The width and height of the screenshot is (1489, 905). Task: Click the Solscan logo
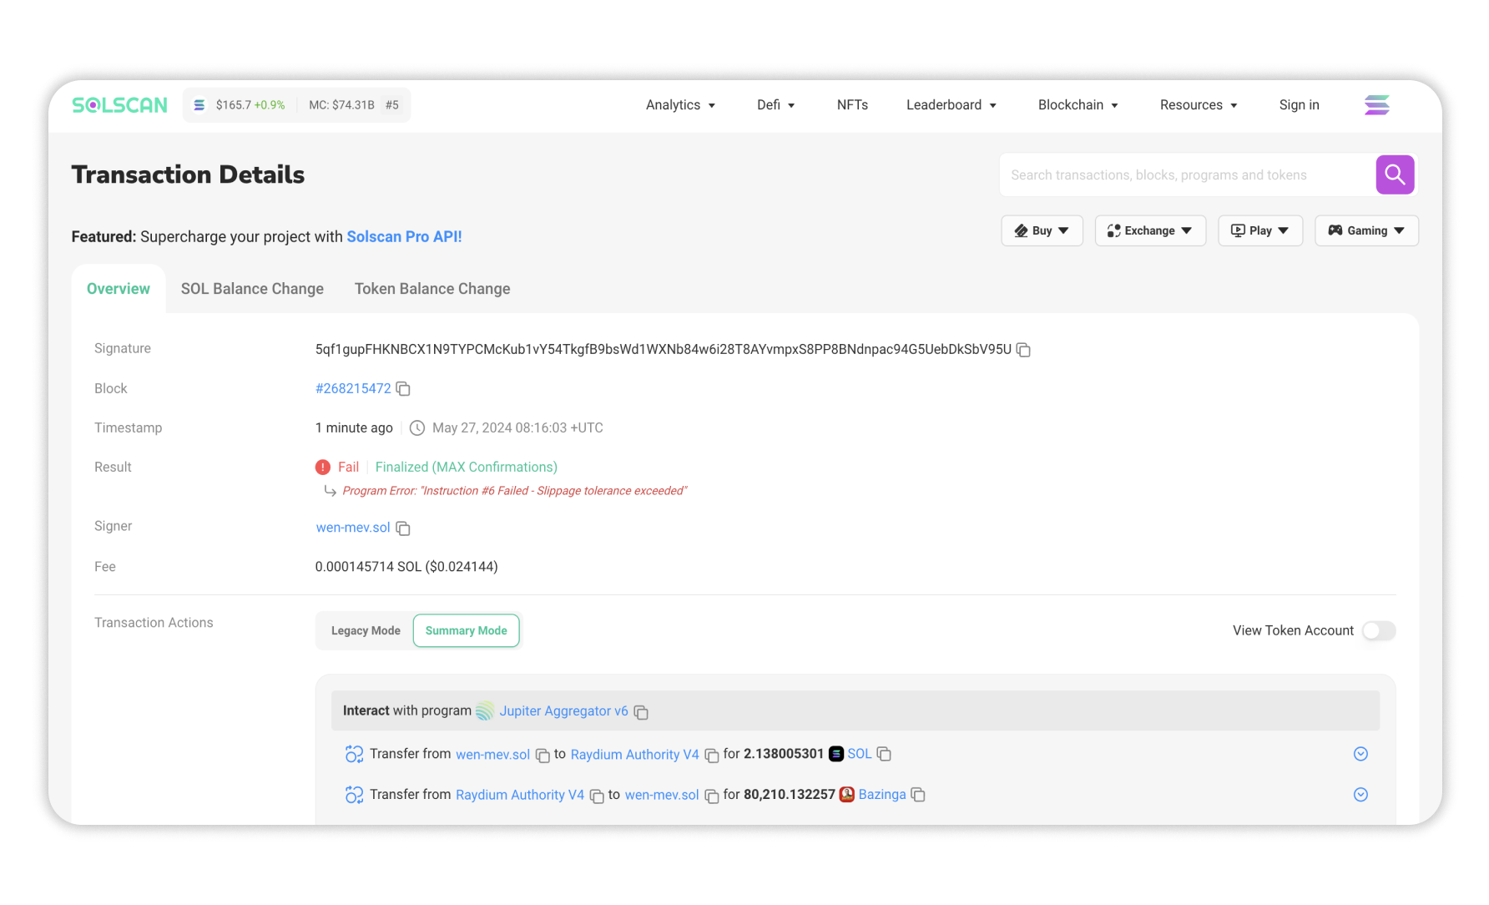pos(119,105)
